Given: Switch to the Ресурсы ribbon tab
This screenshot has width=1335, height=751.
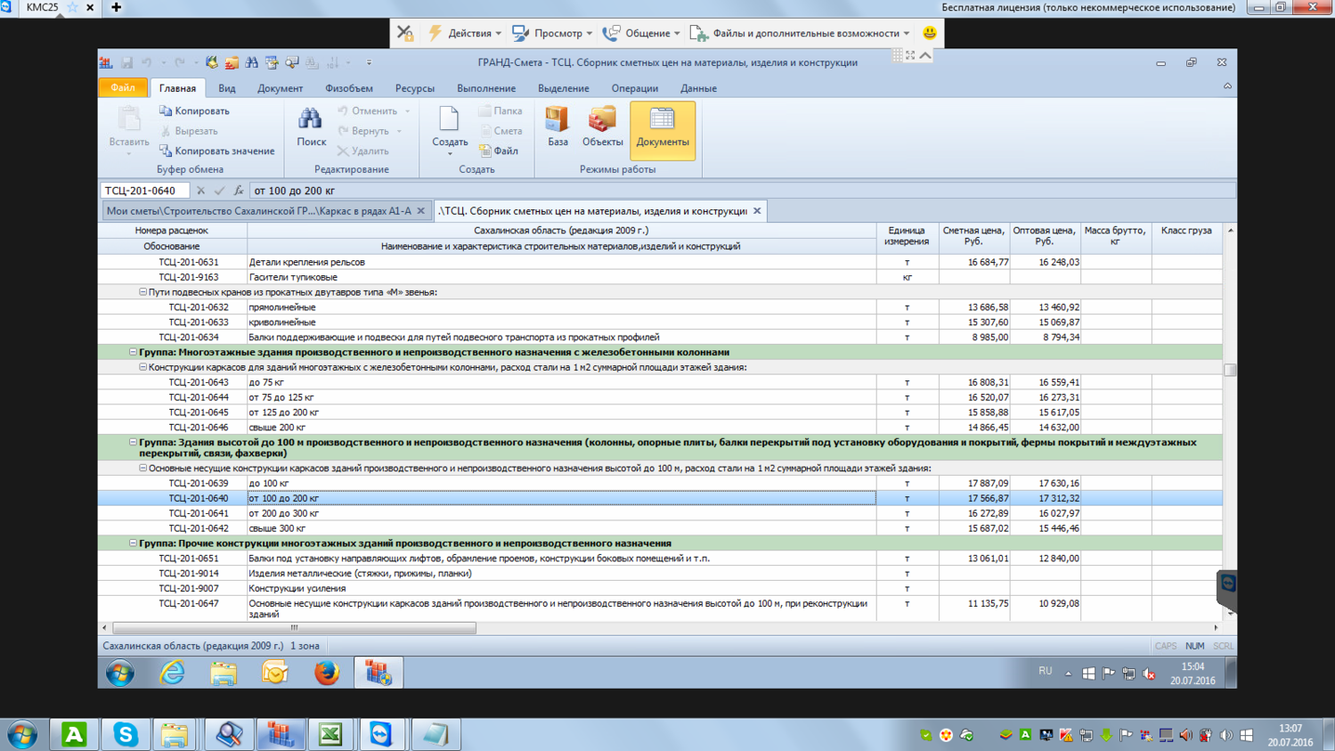Looking at the screenshot, I should 414,88.
